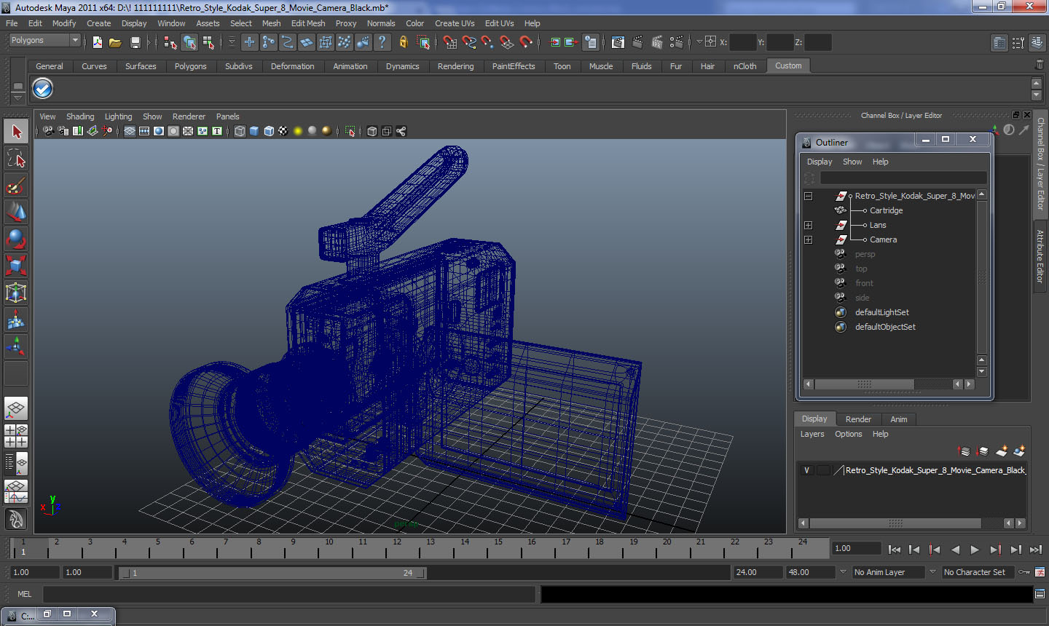Toggle wireframe on shaded viewport icon
1049x626 pixels.
(x=269, y=131)
